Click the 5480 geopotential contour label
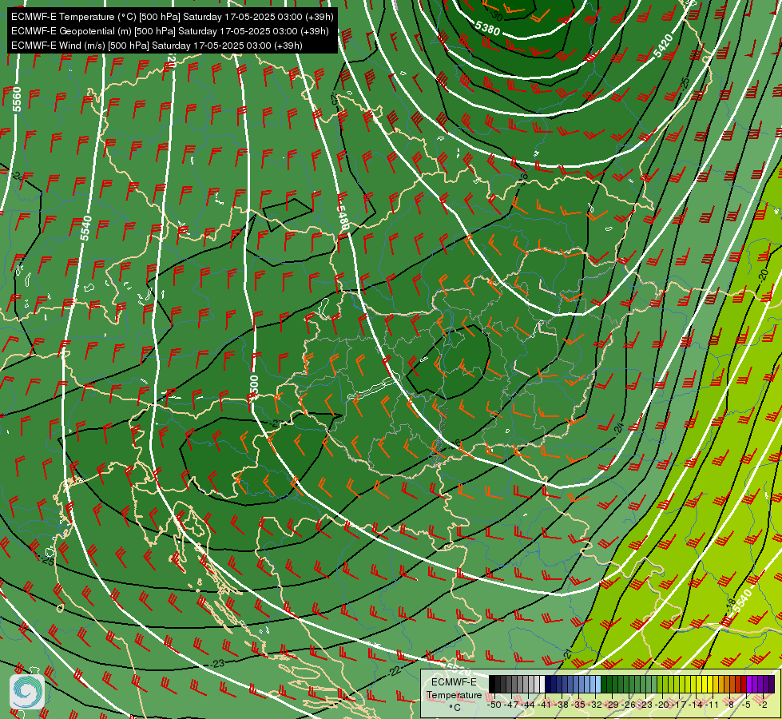 [343, 218]
